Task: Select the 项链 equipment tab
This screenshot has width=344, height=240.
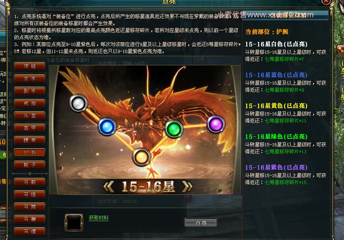Action: point(30,66)
